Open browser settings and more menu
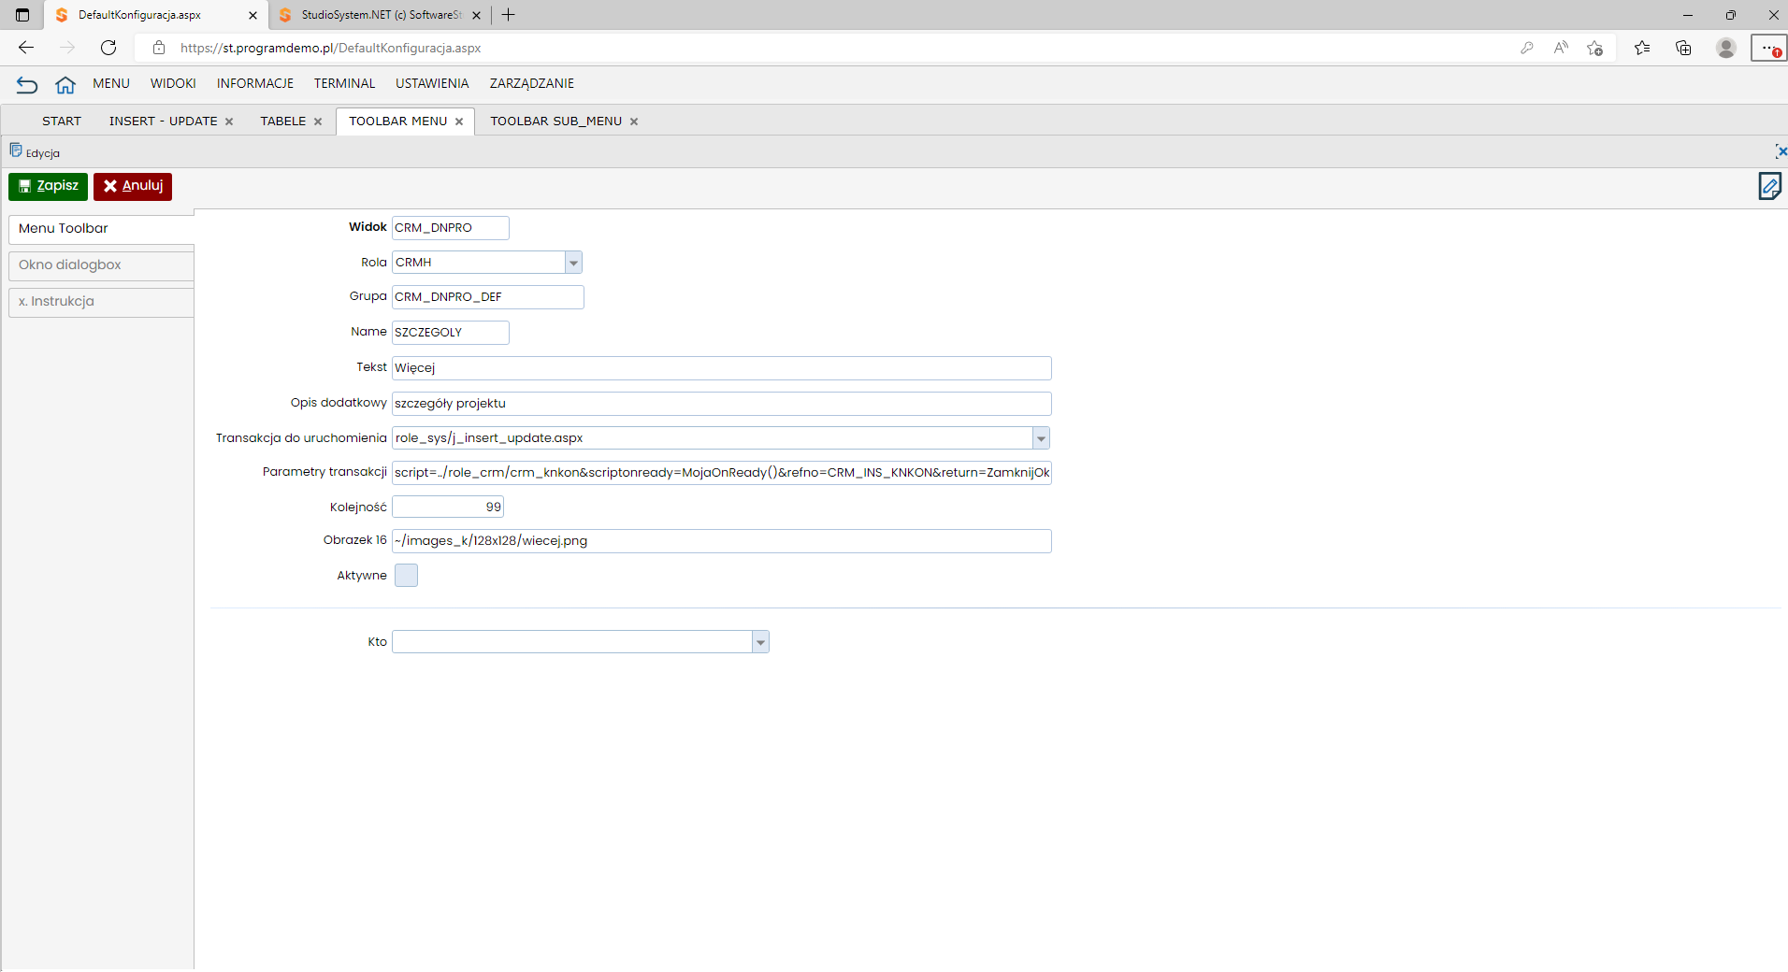Screen dimensions: 1788x972 [1767, 48]
